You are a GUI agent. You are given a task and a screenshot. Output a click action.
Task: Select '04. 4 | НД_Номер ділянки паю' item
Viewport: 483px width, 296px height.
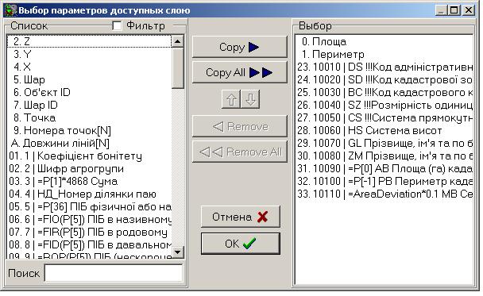pyautogui.click(x=89, y=194)
